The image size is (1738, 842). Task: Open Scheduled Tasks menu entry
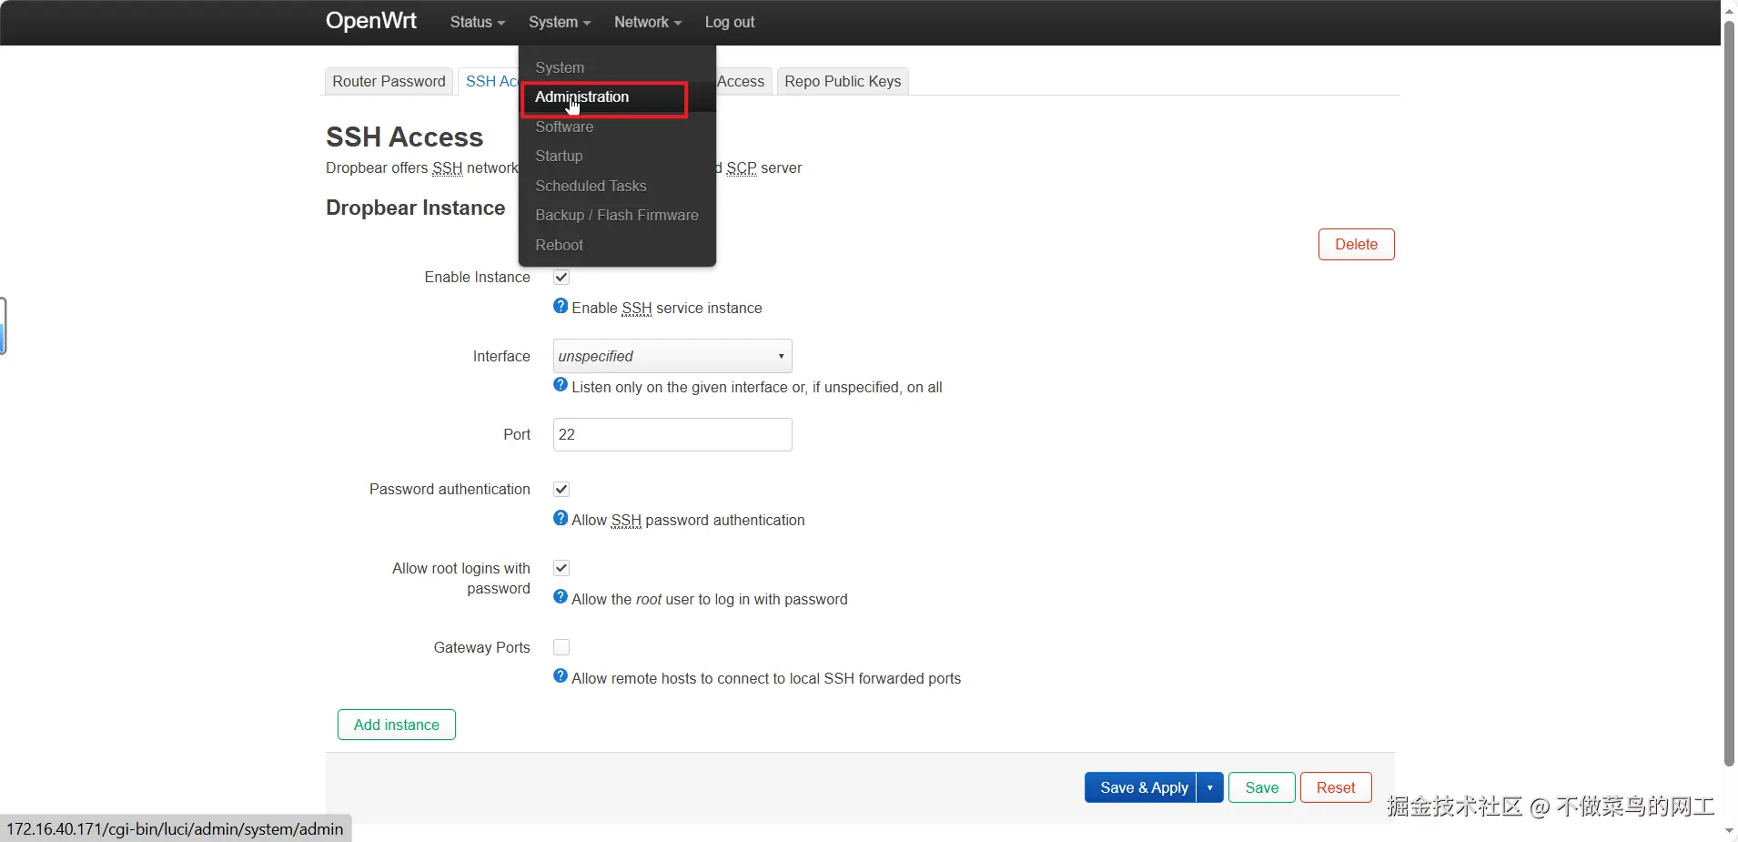pyautogui.click(x=617, y=186)
